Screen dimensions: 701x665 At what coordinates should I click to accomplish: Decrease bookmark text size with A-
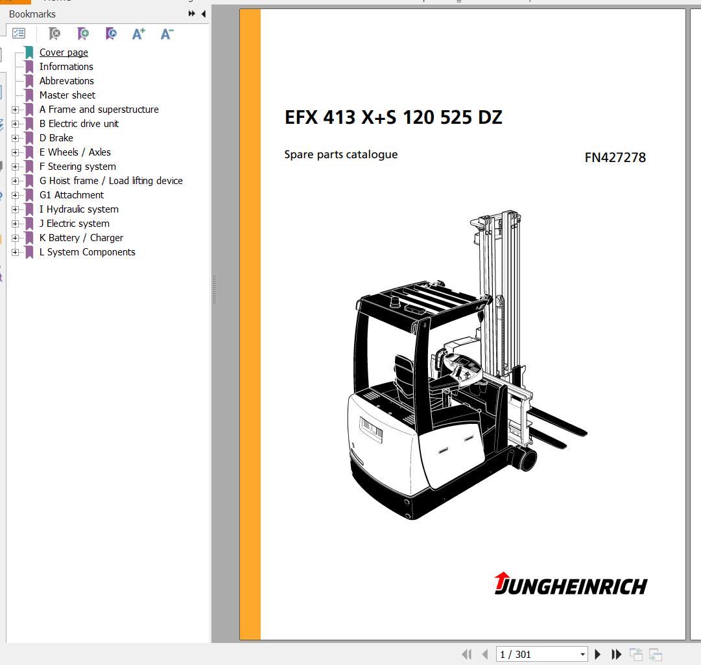(x=167, y=34)
